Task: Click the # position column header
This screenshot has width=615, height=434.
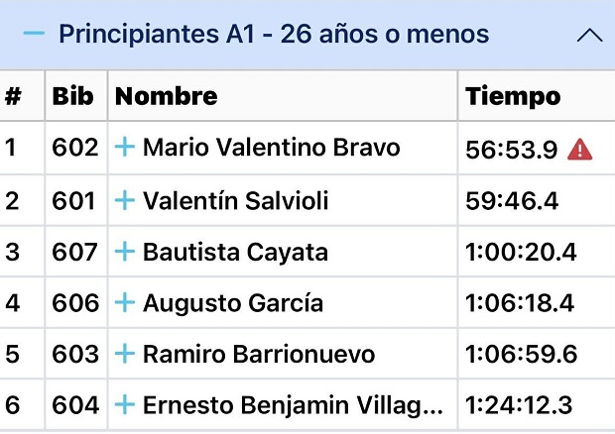Action: point(14,97)
